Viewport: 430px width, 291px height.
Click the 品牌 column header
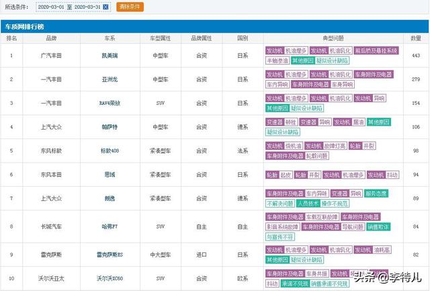pyautogui.click(x=51, y=38)
